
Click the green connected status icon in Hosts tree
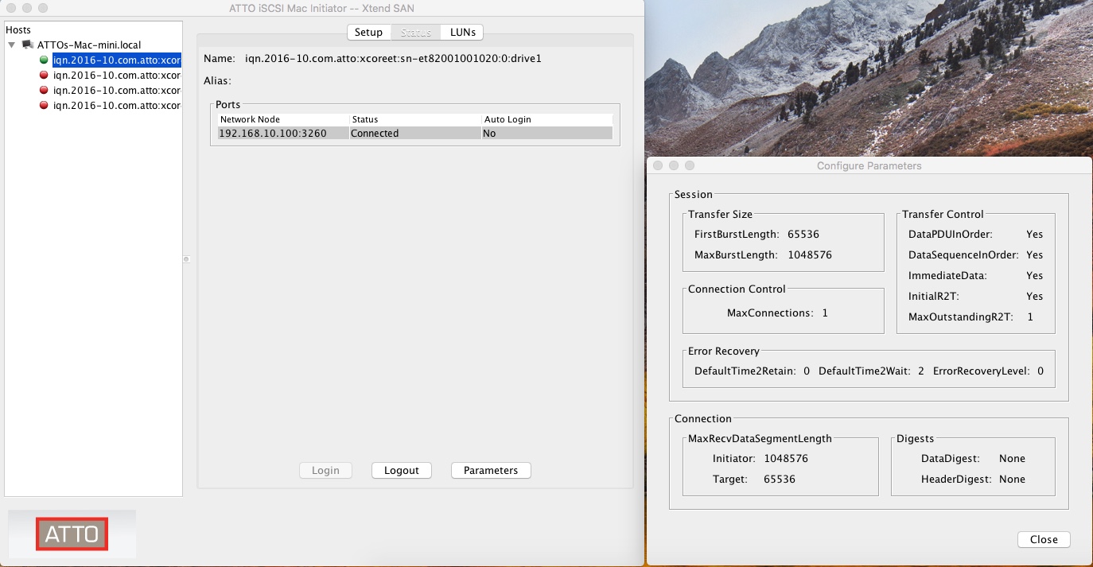(x=44, y=60)
